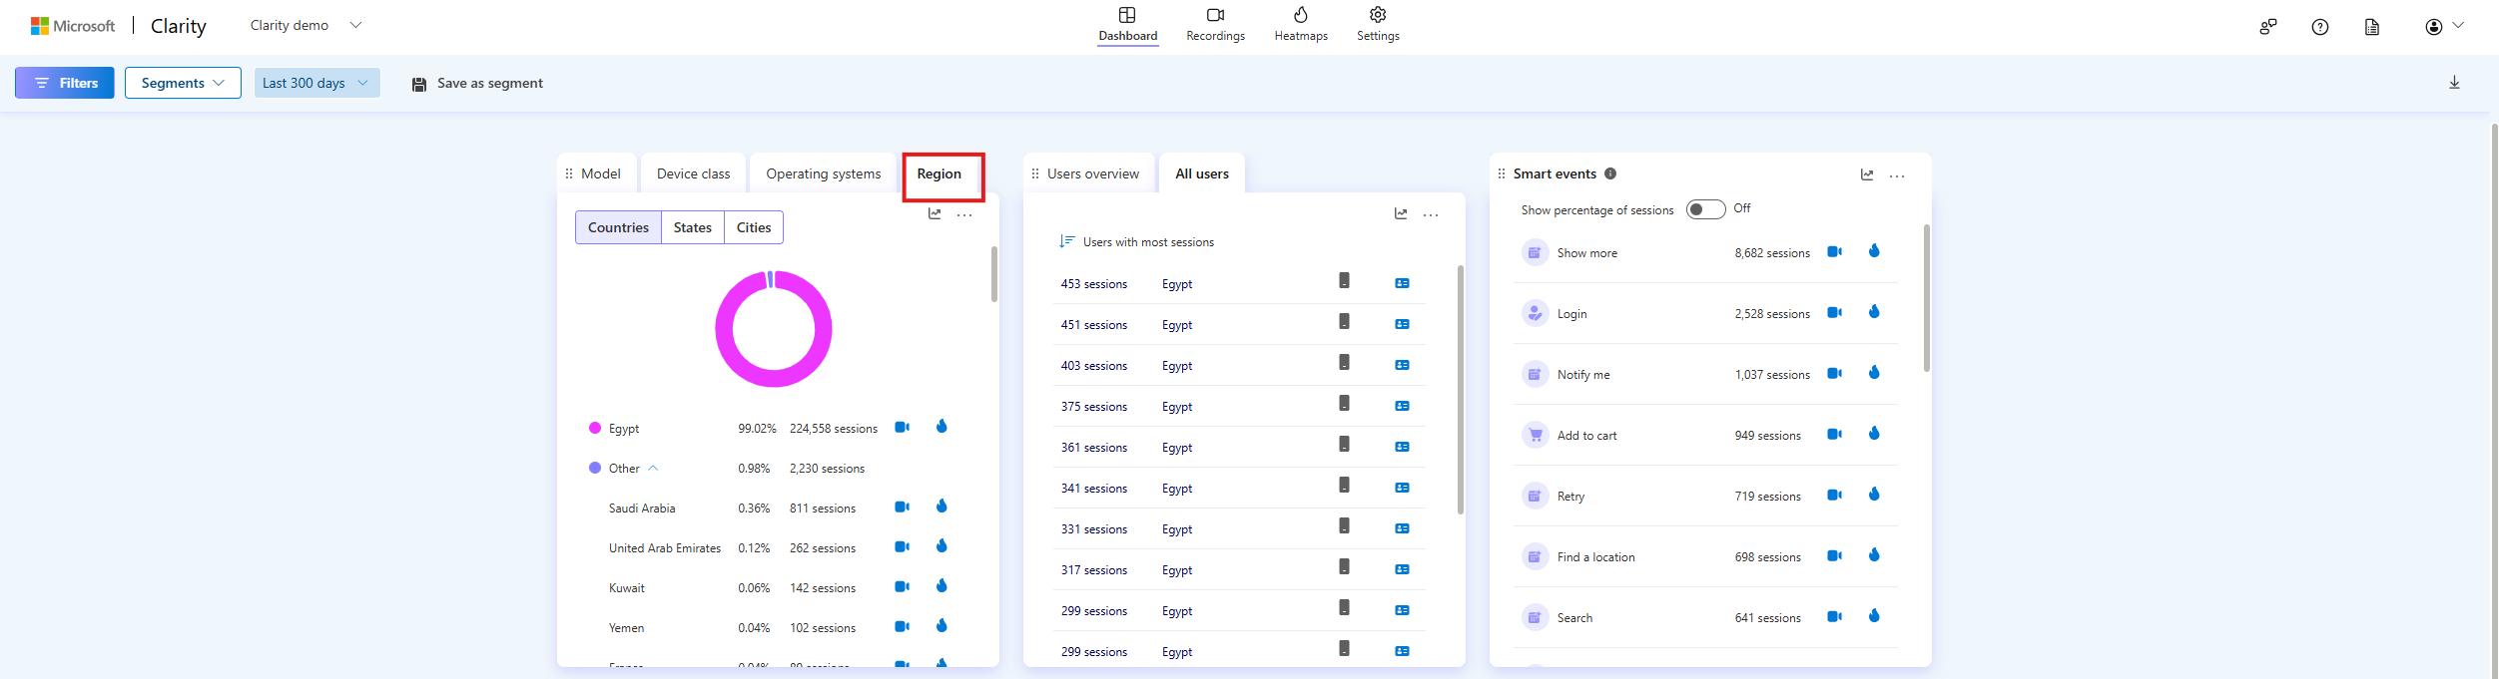This screenshot has height=679, width=2499.
Task: Click the All users card scrollbar
Action: click(x=1460, y=389)
